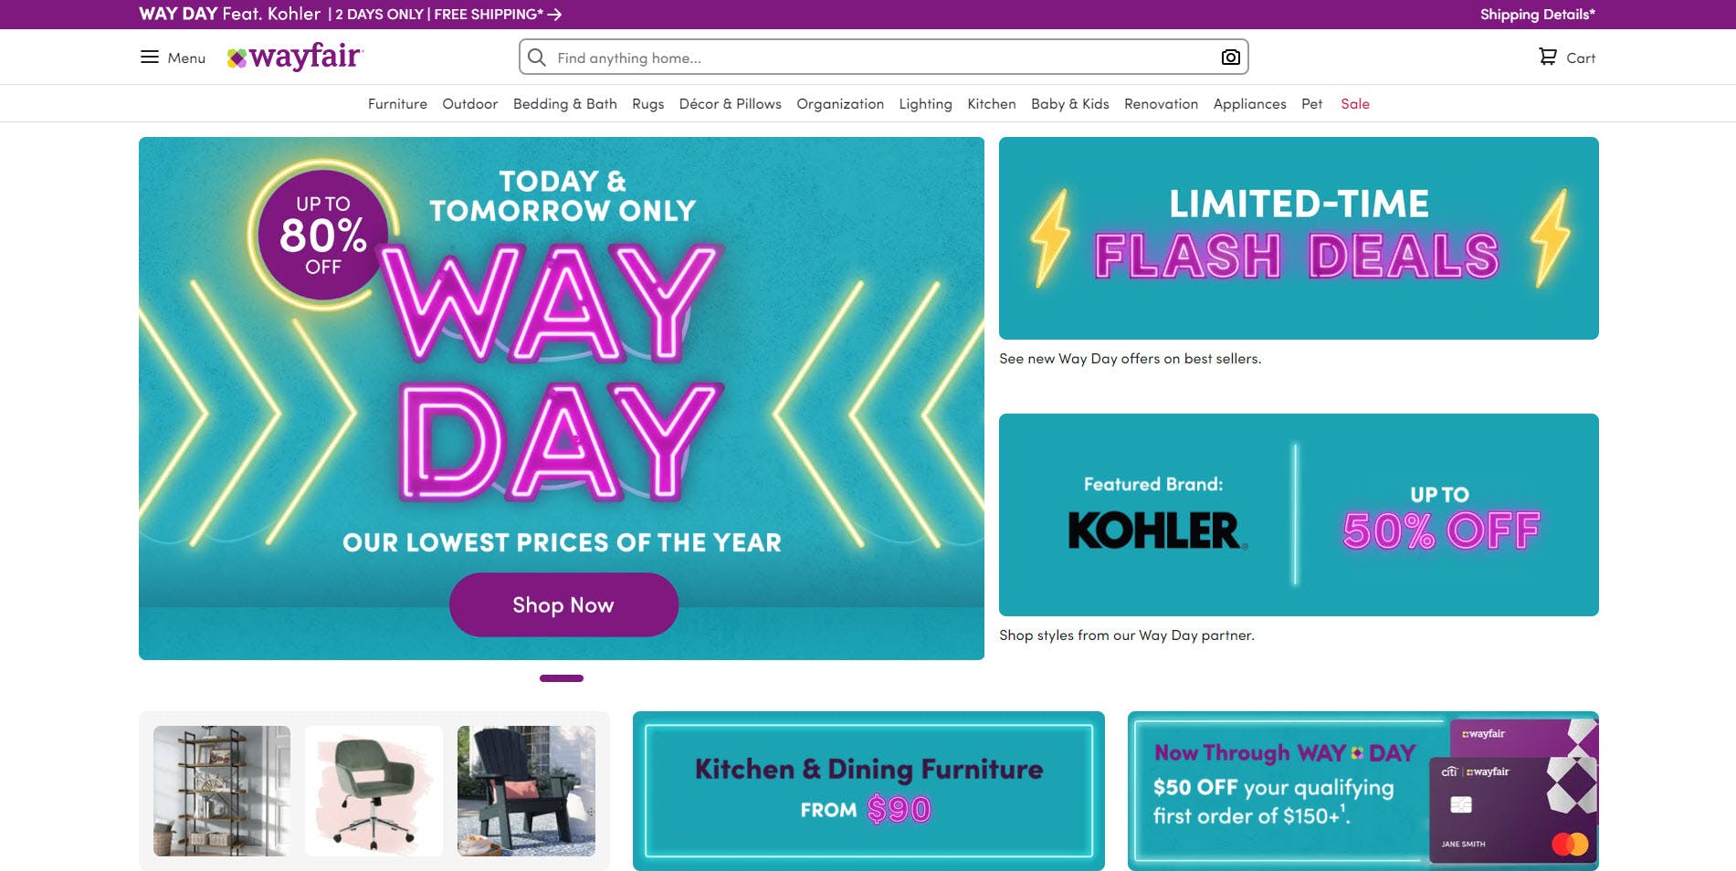
Task: Click the Wayfair logo
Action: click(x=295, y=57)
